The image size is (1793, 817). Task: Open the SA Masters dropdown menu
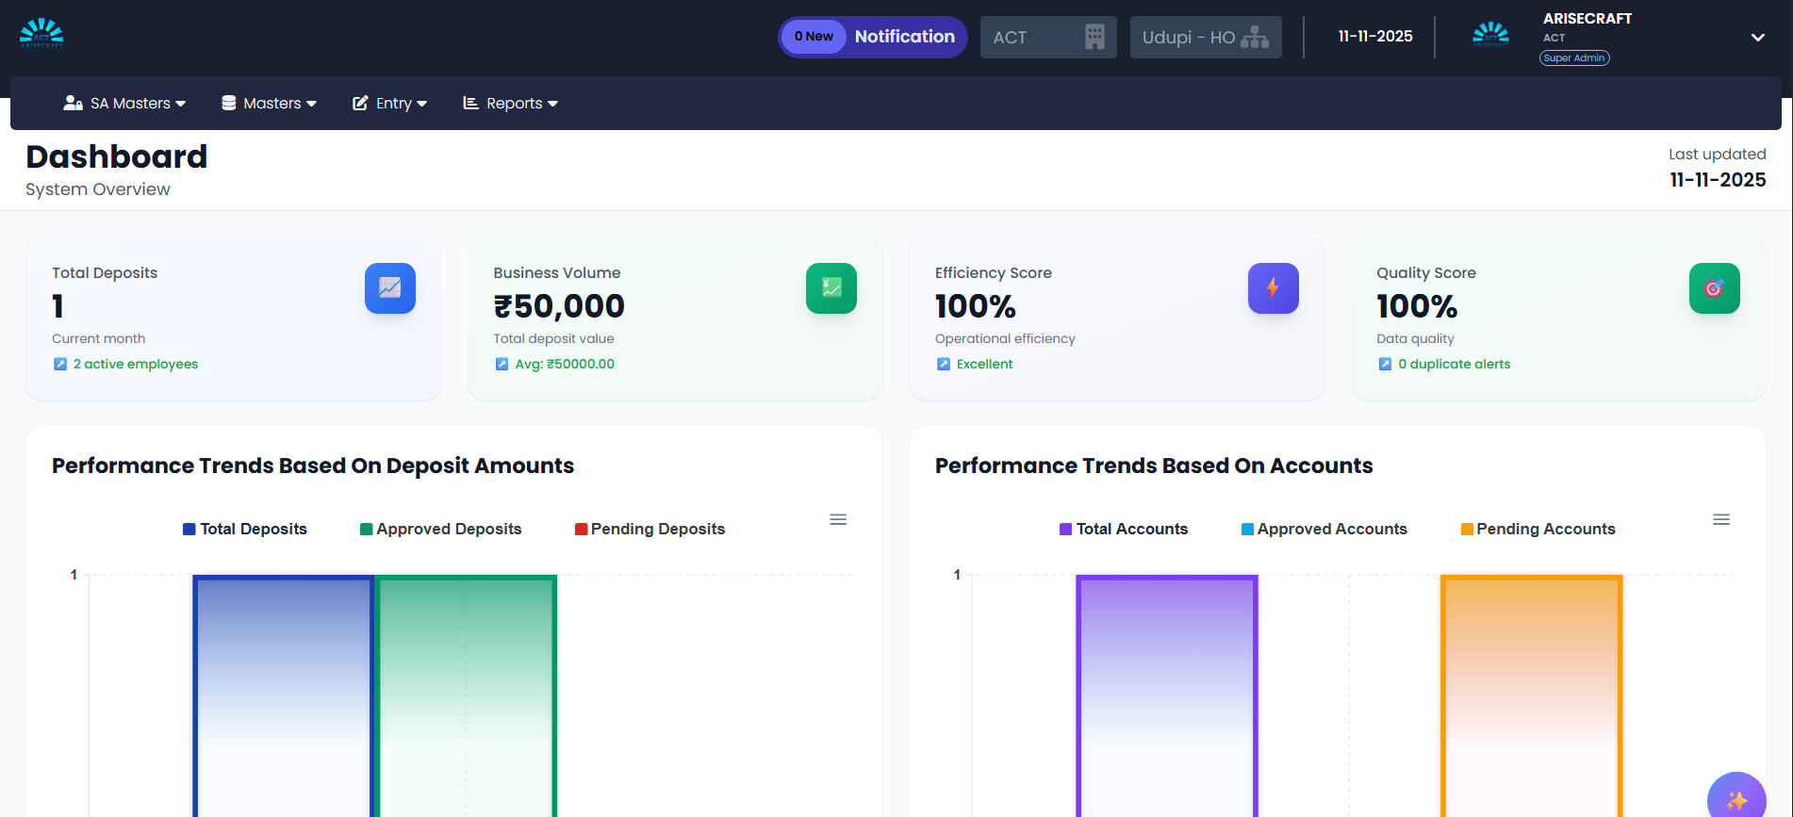[124, 104]
